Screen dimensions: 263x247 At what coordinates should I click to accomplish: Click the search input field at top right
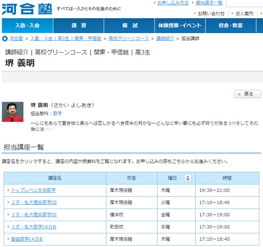coord(244,3)
